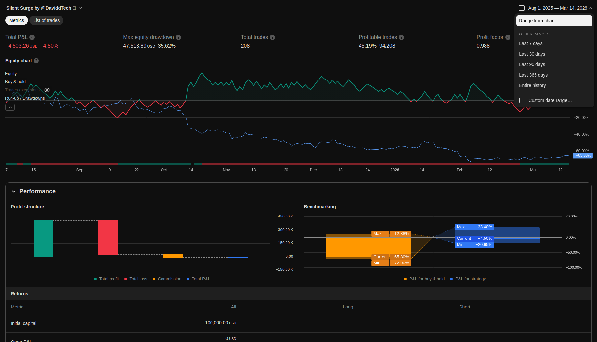Choose Entire history from range menu
Screen dimensions: 597x342
point(532,85)
